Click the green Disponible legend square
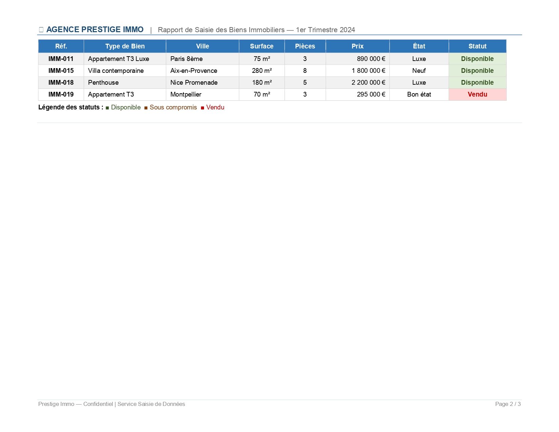Screen dimensions: 559x432 point(107,108)
